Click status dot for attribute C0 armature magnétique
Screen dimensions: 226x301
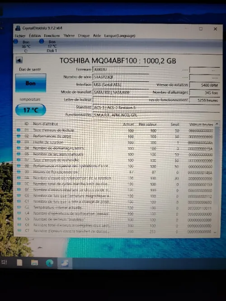[19, 195]
